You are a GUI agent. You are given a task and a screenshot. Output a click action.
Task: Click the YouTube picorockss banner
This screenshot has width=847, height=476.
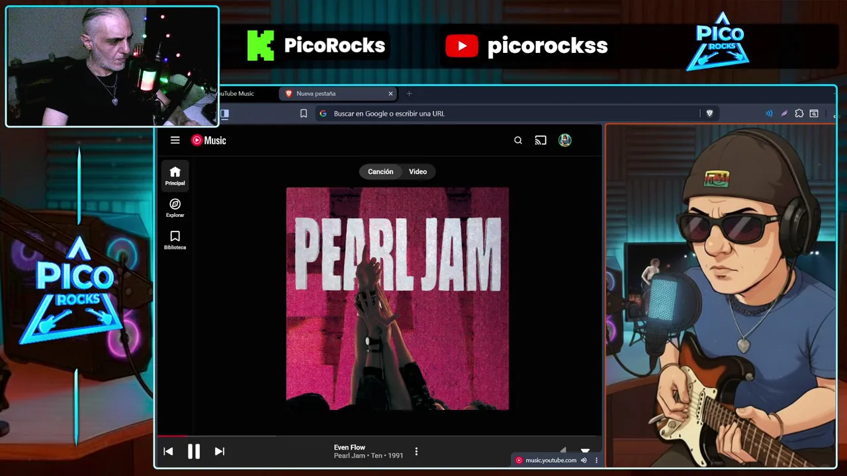527,46
